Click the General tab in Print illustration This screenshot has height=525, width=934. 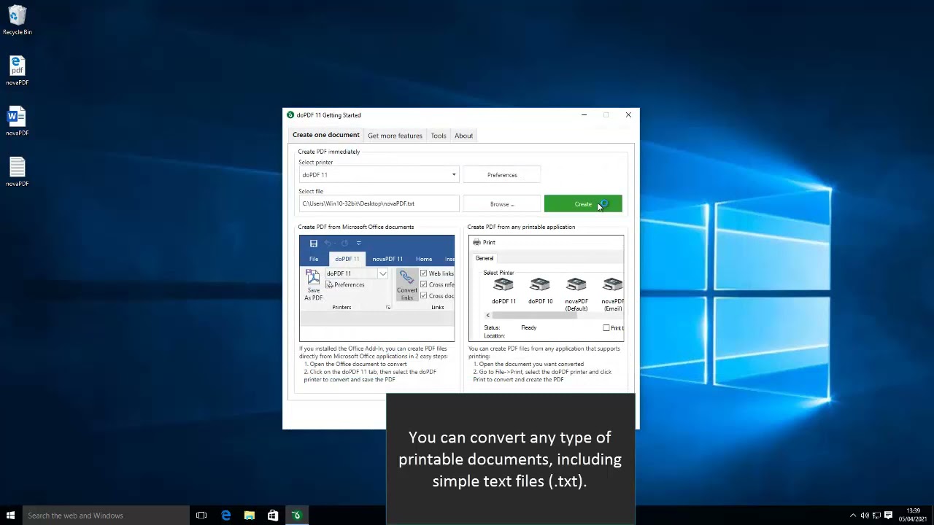coord(485,258)
